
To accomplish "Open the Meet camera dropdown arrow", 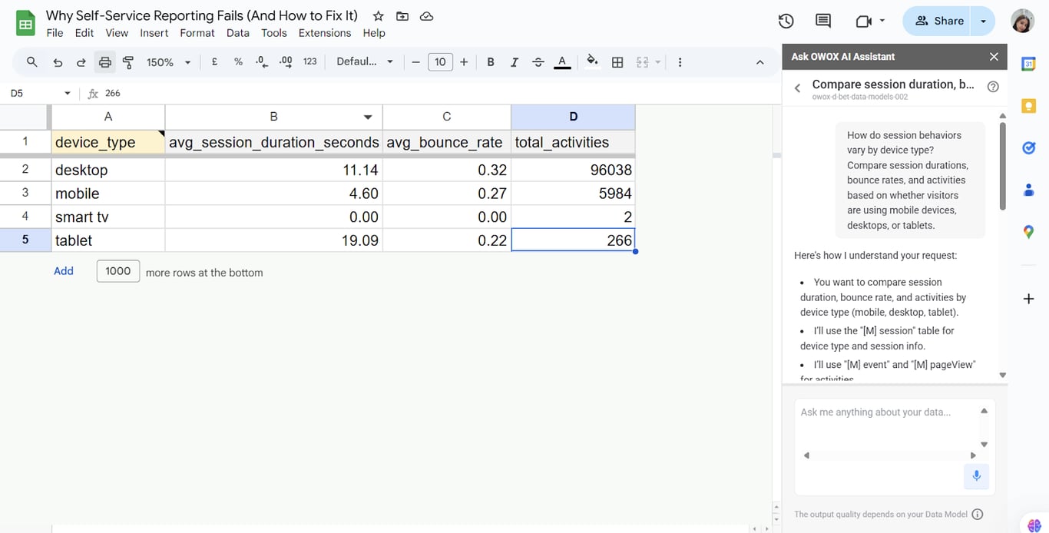I will click(x=882, y=22).
